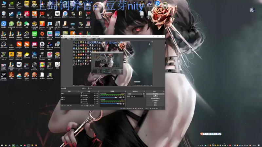Pop out the Sources dock panel
Screen dimensions: 262x147
98,91
